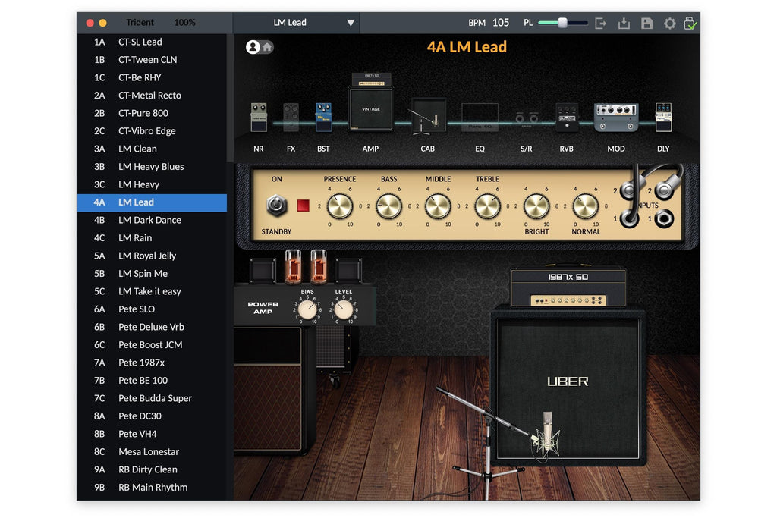Open the settings gear icon
This screenshot has height=518, width=777.
(x=669, y=23)
